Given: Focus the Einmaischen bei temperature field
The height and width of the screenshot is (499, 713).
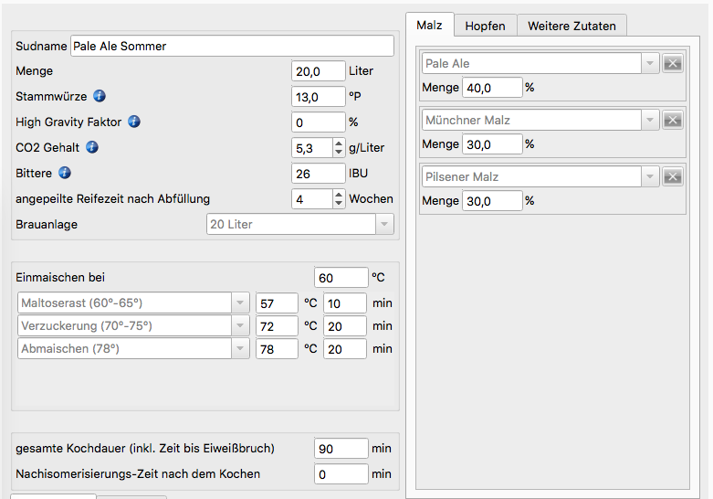Looking at the screenshot, I should [x=341, y=277].
